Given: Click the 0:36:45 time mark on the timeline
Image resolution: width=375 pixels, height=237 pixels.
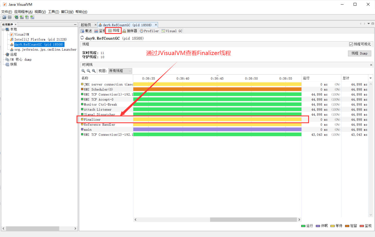Looking at the screenshot, I should (x=217, y=78).
